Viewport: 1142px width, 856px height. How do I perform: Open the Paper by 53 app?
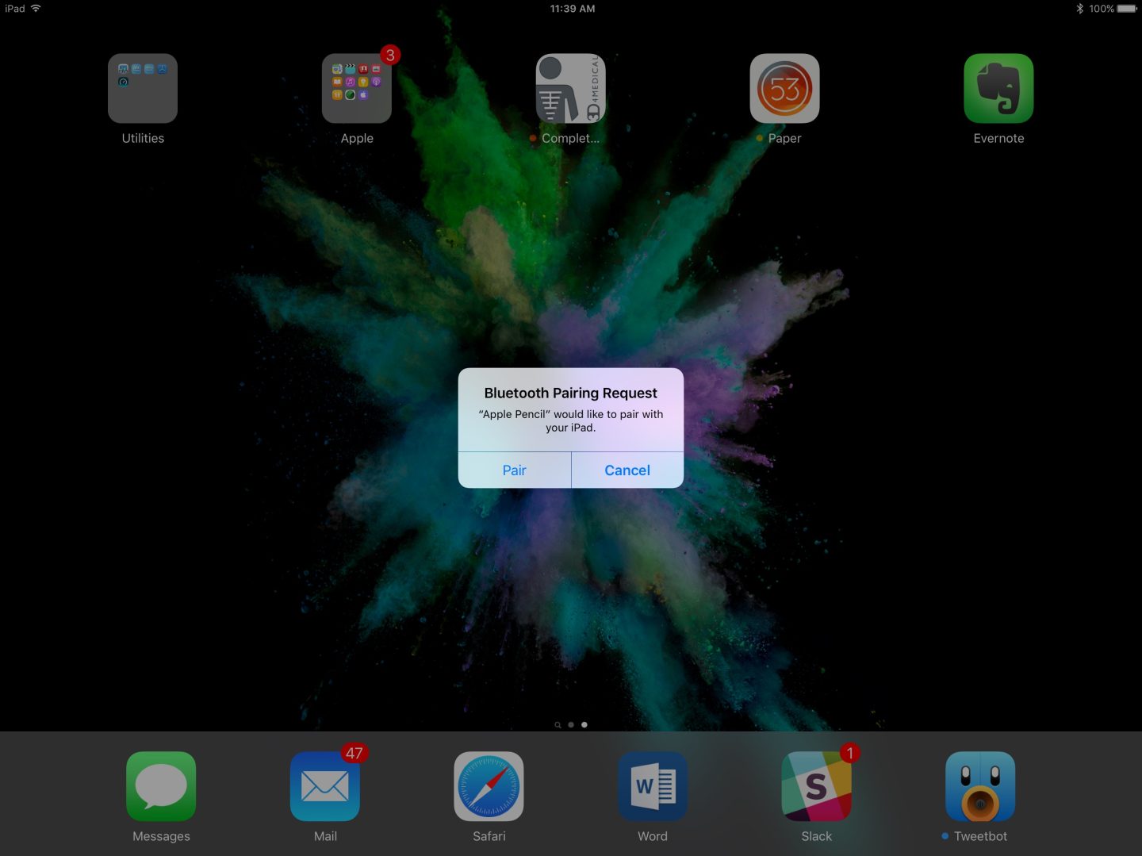point(784,89)
